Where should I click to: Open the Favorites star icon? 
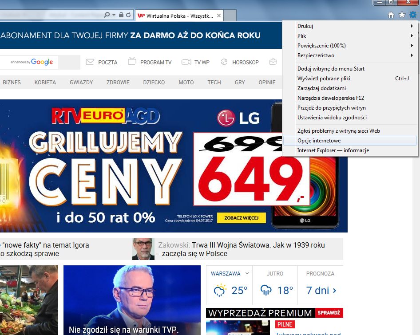tap(402, 15)
